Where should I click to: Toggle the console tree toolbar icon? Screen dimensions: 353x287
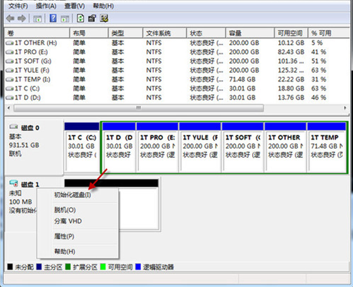37,19
